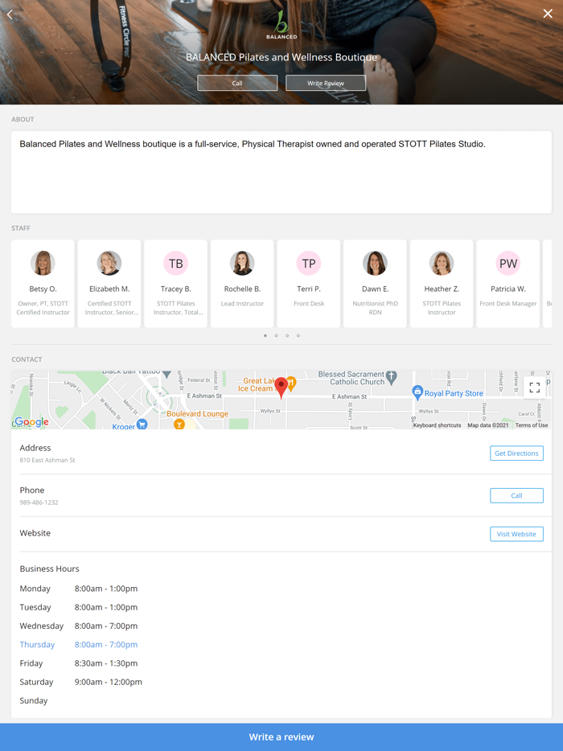The height and width of the screenshot is (751, 563).
Task: Open the Google logo on map
Action: [31, 422]
